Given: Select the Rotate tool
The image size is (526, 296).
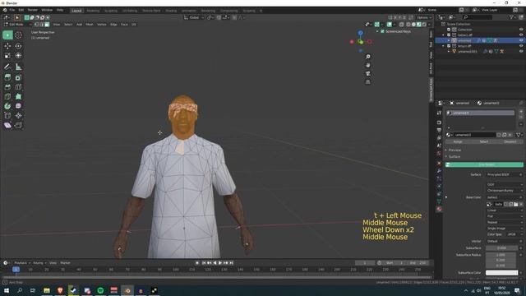Looking at the screenshot, I should coord(18,46).
